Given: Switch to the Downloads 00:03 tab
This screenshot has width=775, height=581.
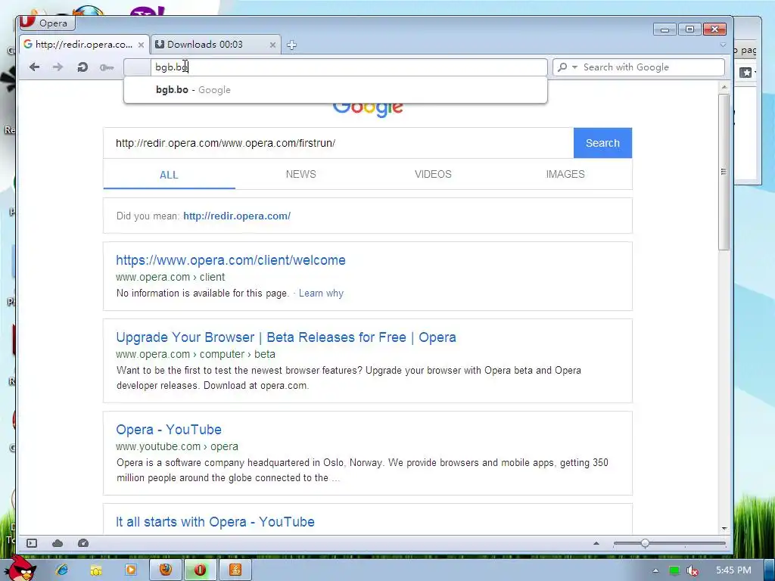Looking at the screenshot, I should (216, 45).
